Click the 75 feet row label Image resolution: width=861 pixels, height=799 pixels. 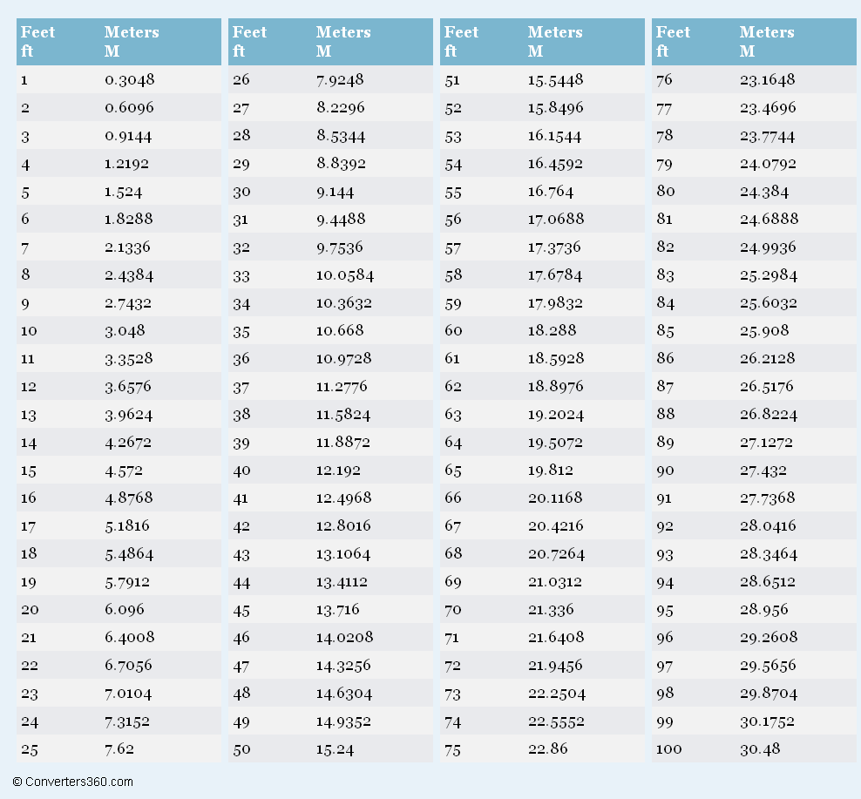click(453, 749)
